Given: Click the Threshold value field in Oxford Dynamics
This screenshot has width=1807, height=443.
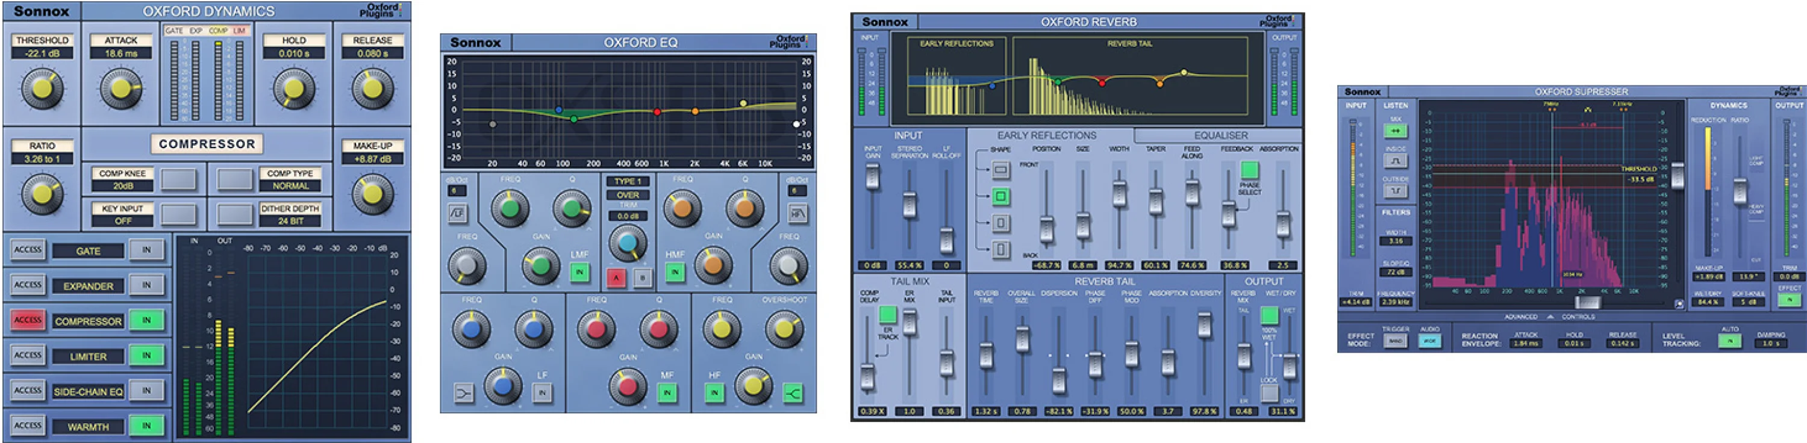Looking at the screenshot, I should (42, 54).
